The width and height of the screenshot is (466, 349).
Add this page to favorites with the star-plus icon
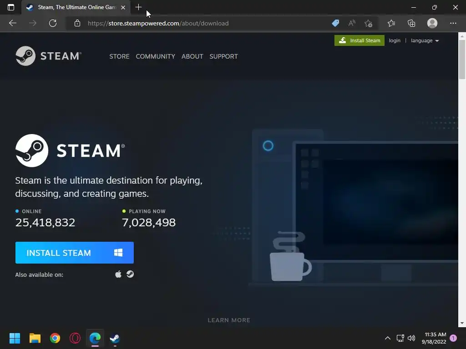(x=368, y=23)
